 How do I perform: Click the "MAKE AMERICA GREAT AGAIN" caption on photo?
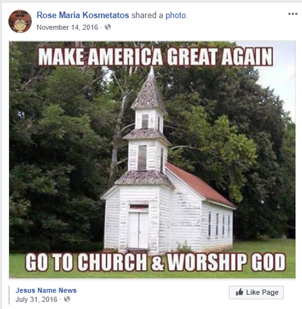pyautogui.click(x=156, y=56)
